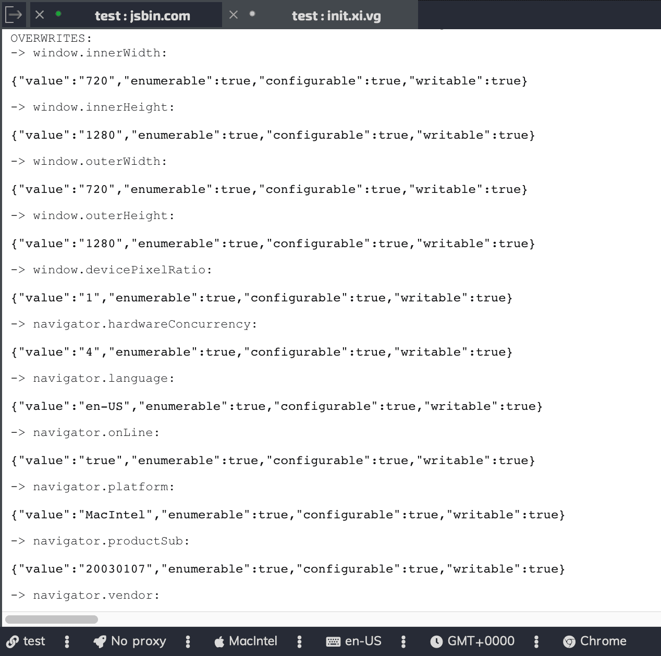
Task: Open the menu dots after test profile
Action: pyautogui.click(x=67, y=641)
